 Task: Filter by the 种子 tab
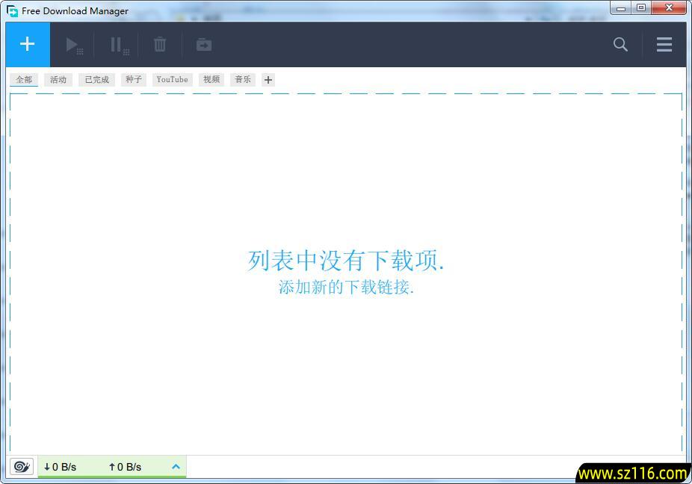(134, 80)
